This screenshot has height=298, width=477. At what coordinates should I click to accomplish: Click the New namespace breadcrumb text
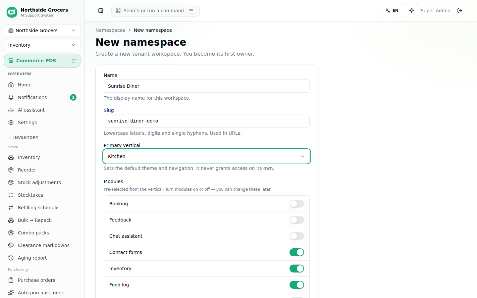pos(153,30)
